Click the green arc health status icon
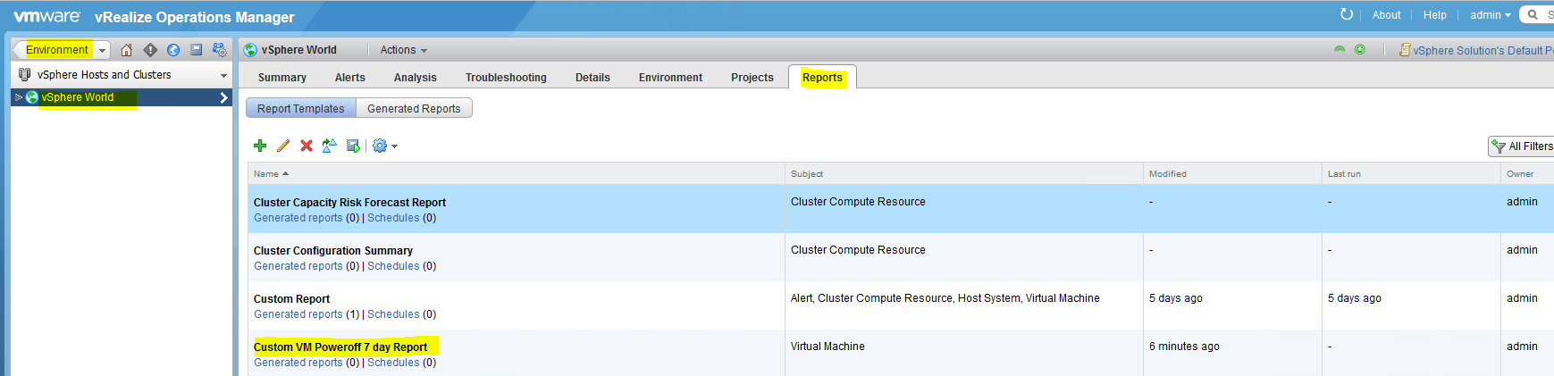1554x376 pixels. coord(1340,50)
